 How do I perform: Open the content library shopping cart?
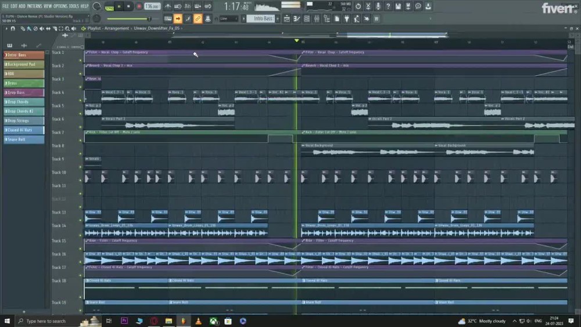coord(376,19)
